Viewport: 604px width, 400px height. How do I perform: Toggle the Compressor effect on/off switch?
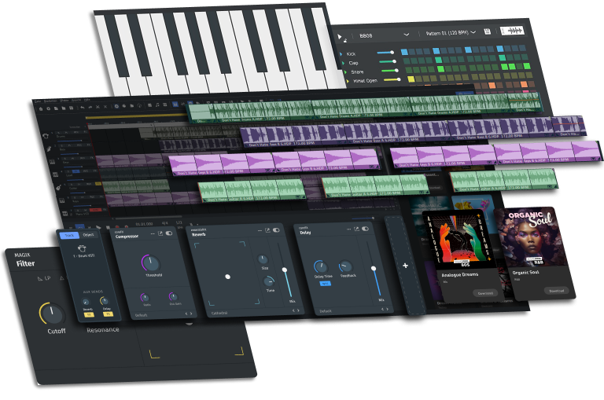pos(169,233)
